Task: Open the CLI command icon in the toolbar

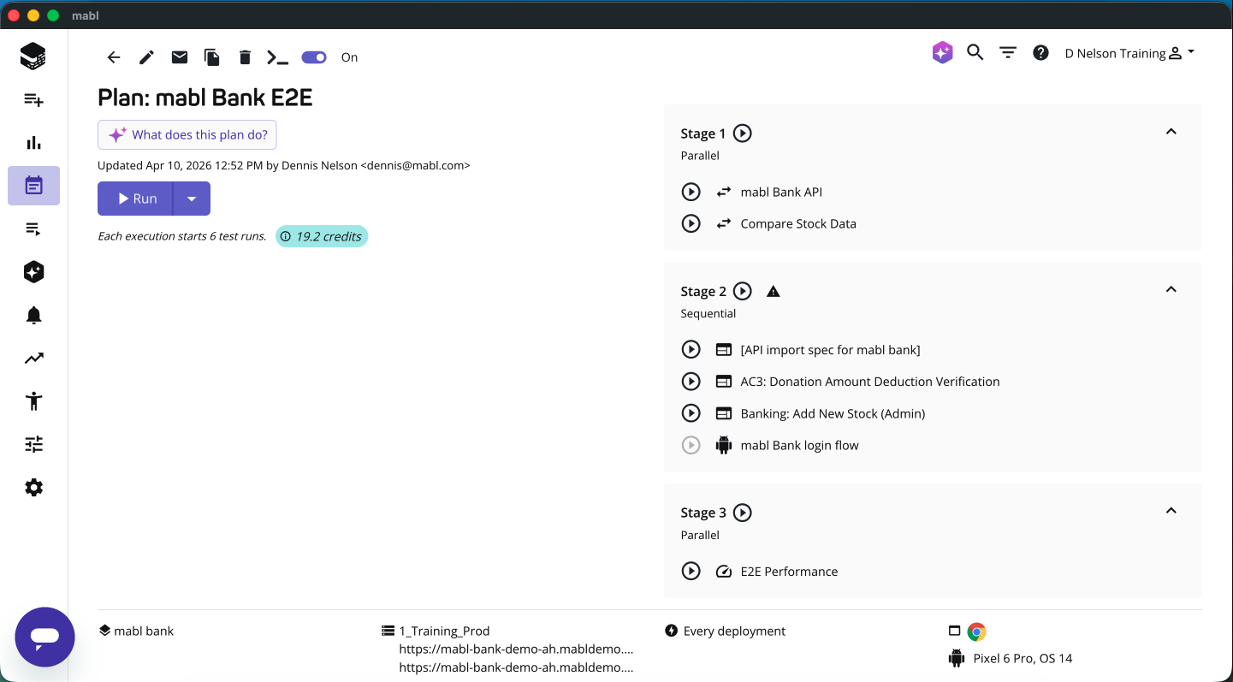Action: coord(277,56)
